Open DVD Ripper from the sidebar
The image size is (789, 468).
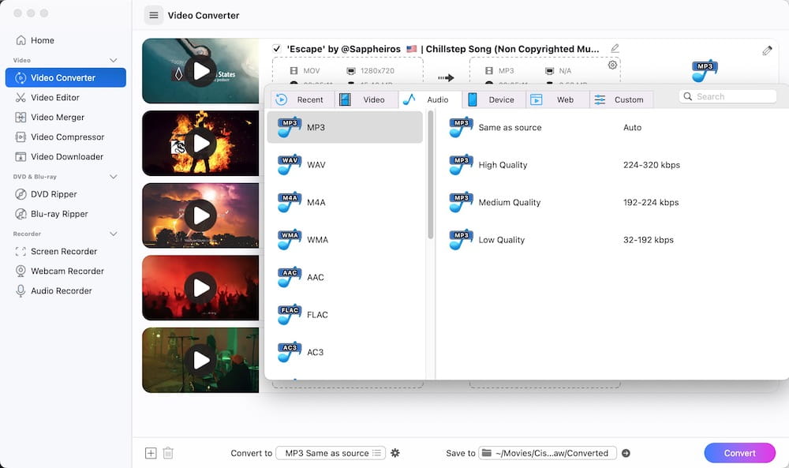[x=65, y=194]
